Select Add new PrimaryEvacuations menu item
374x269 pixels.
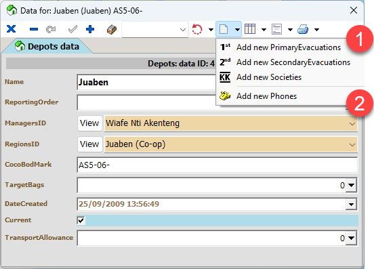(x=289, y=47)
